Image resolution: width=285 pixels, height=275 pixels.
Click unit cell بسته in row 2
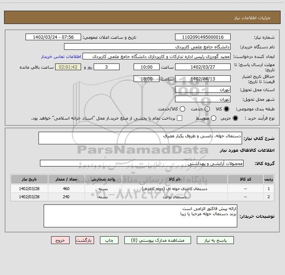pos(103,197)
